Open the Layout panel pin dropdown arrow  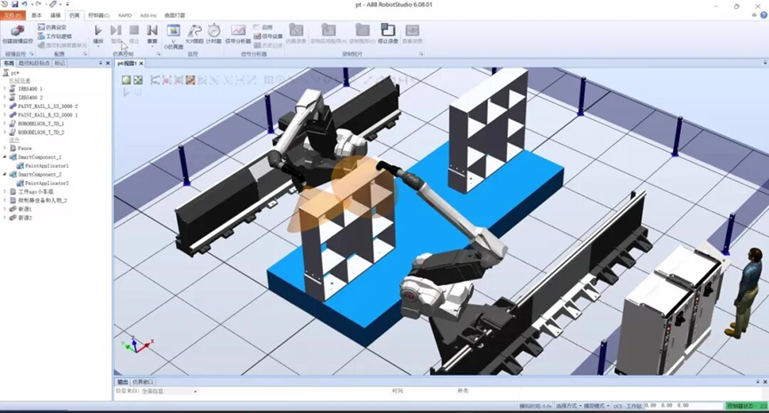tap(100, 63)
